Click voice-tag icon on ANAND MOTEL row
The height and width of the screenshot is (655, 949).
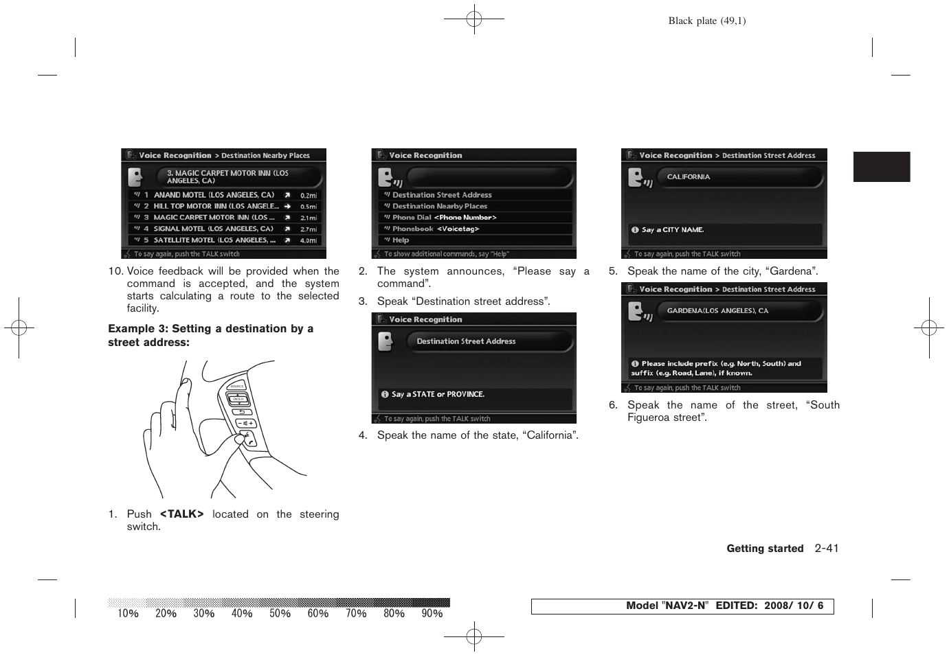click(137, 195)
